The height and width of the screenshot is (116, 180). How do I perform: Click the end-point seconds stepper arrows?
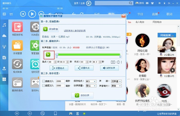(100, 62)
